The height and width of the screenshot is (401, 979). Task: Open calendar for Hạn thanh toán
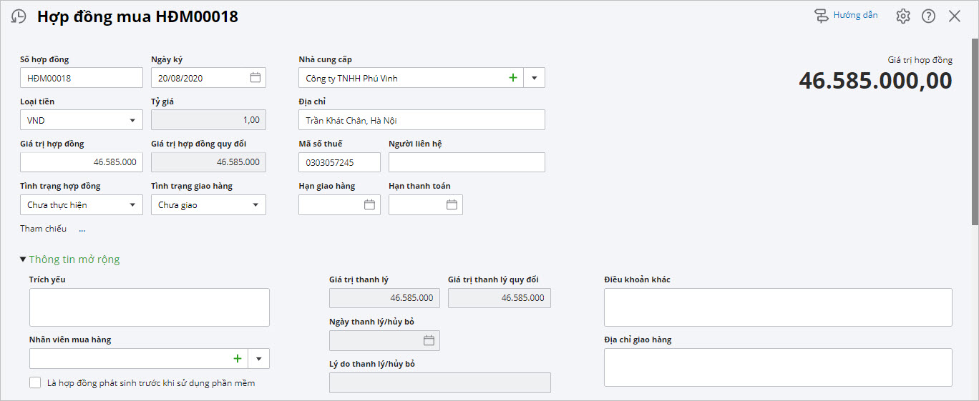pos(452,205)
